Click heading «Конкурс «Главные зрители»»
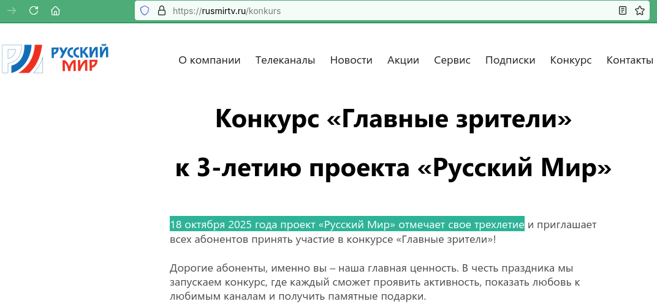657x304 pixels. [393, 119]
